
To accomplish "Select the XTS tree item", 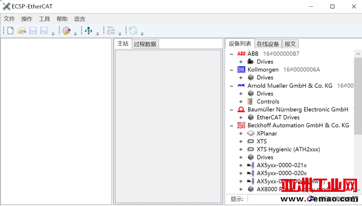I will (x=262, y=141).
